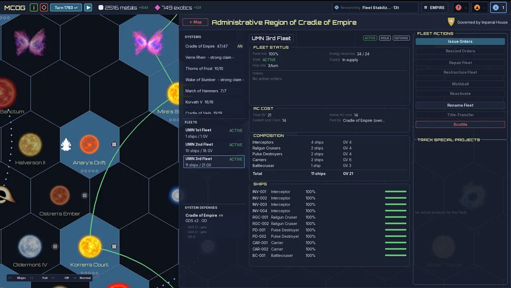This screenshot has height=288, width=511.
Task: Select UMN 3rd Fleet entry
Action: click(214, 162)
